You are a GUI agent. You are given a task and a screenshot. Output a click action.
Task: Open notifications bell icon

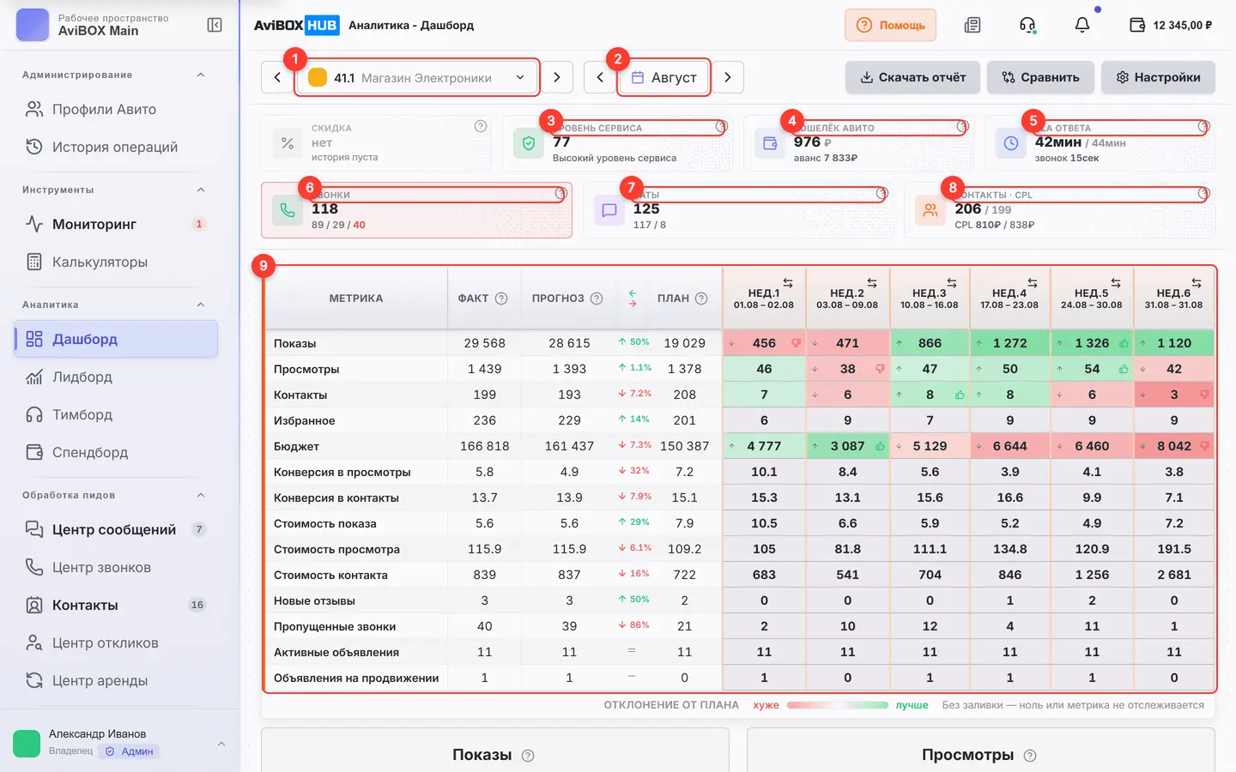(1082, 25)
